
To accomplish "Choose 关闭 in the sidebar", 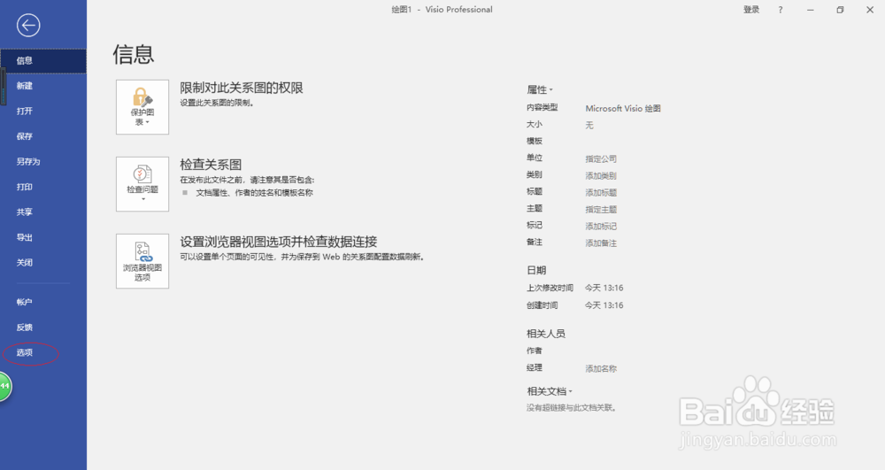I will [x=43, y=263].
